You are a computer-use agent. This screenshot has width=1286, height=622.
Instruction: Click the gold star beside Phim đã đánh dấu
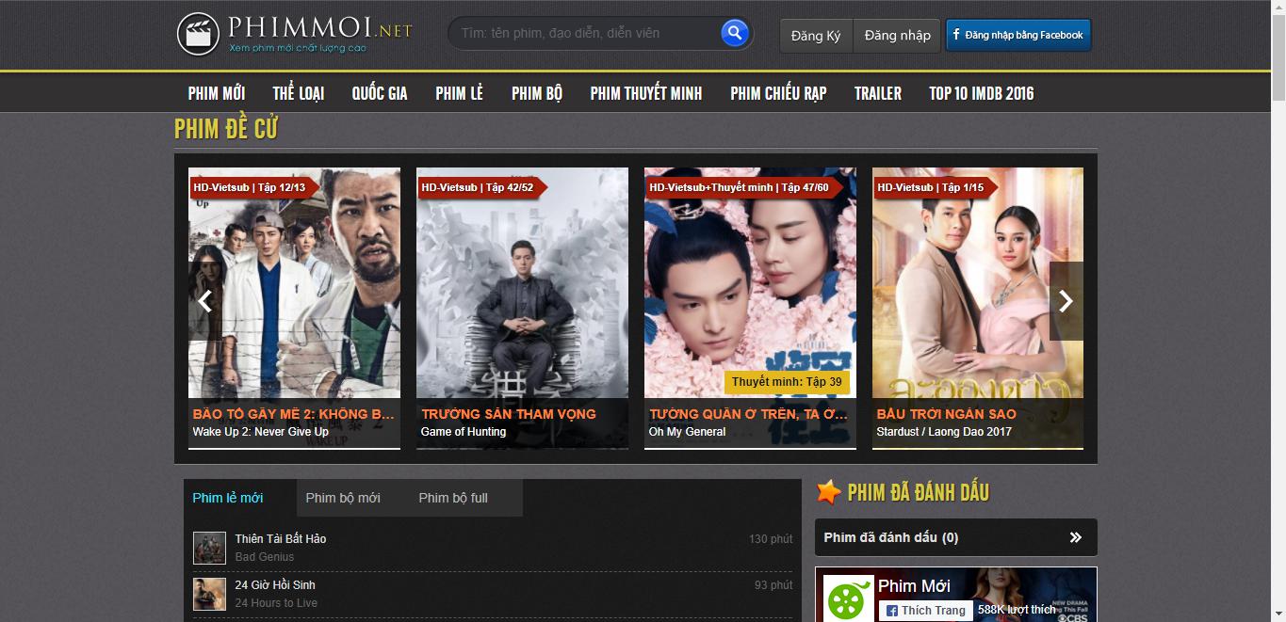[x=828, y=491]
